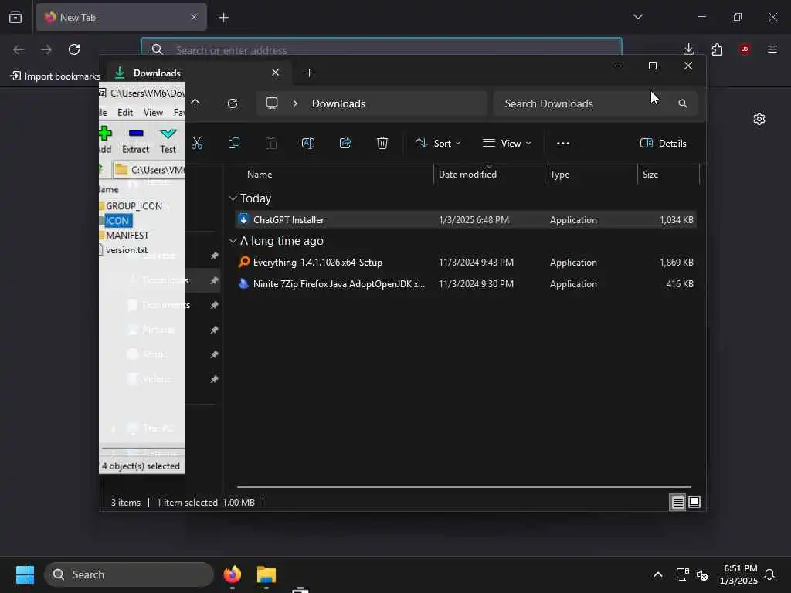Viewport: 791px width, 593px height.
Task: Click the Firefox address bar
Action: coord(382,50)
